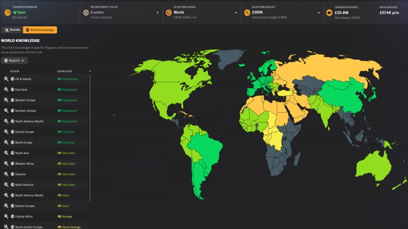Click magnifier icon beside Oceania
Image resolution: width=408 pixels, height=229 pixels.
tap(6, 175)
